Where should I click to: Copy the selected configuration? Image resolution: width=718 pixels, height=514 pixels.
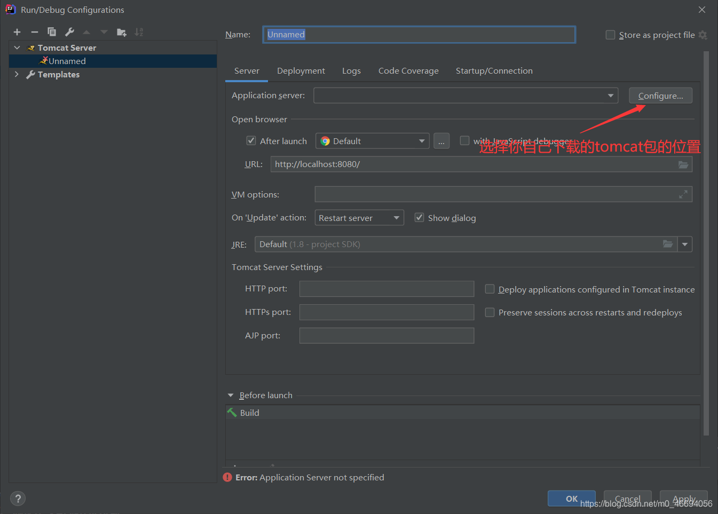point(52,32)
